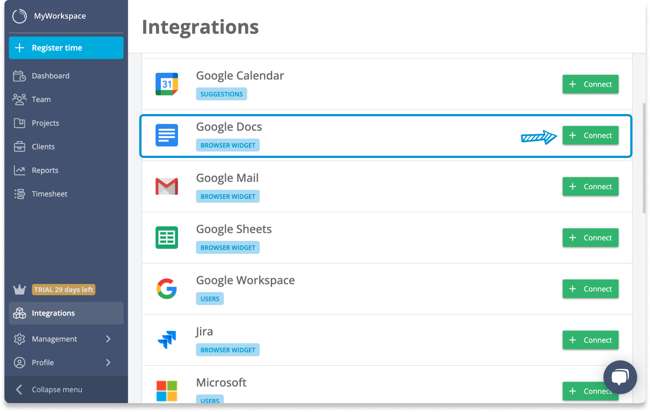Click the Google Mail title text

tap(227, 178)
